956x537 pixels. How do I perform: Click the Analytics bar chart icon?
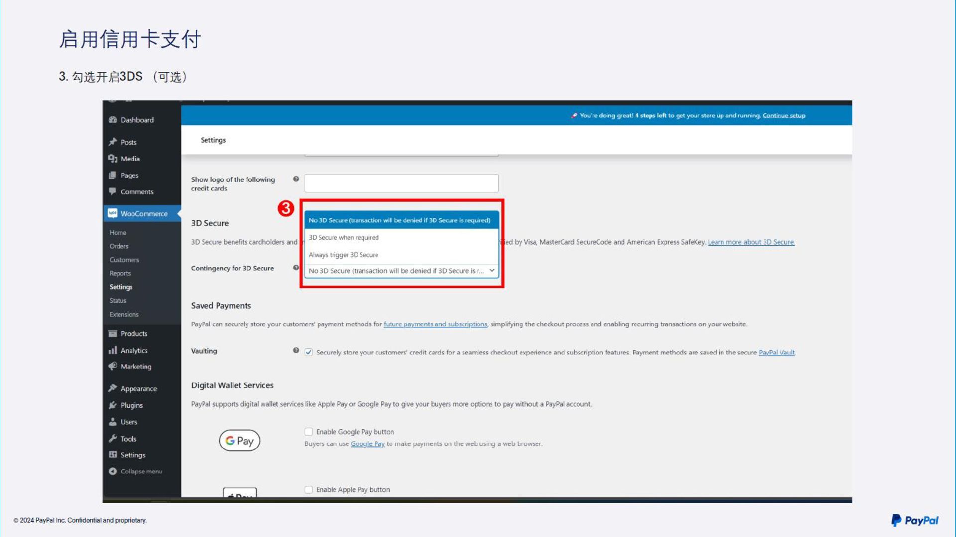(x=113, y=350)
